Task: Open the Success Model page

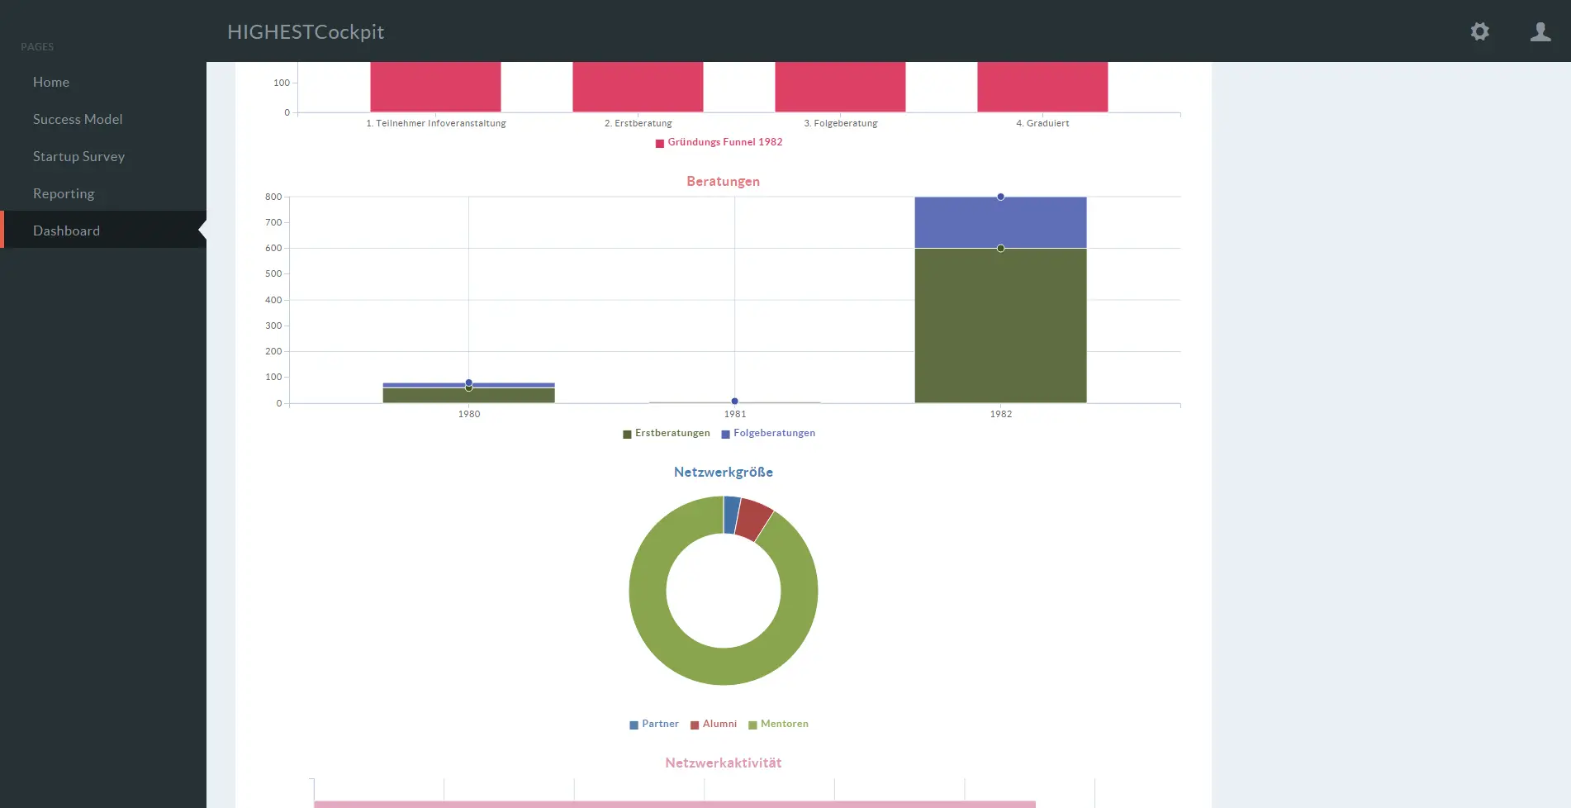Action: 78,119
